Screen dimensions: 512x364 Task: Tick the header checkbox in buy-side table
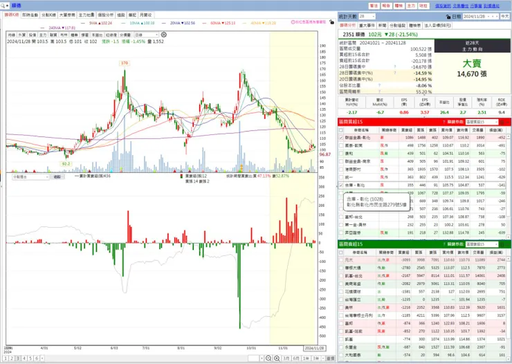[341, 130]
